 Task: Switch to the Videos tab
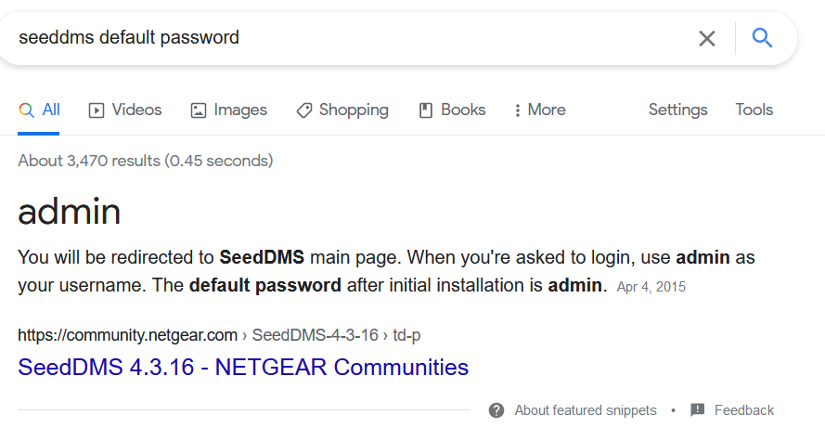coord(136,110)
